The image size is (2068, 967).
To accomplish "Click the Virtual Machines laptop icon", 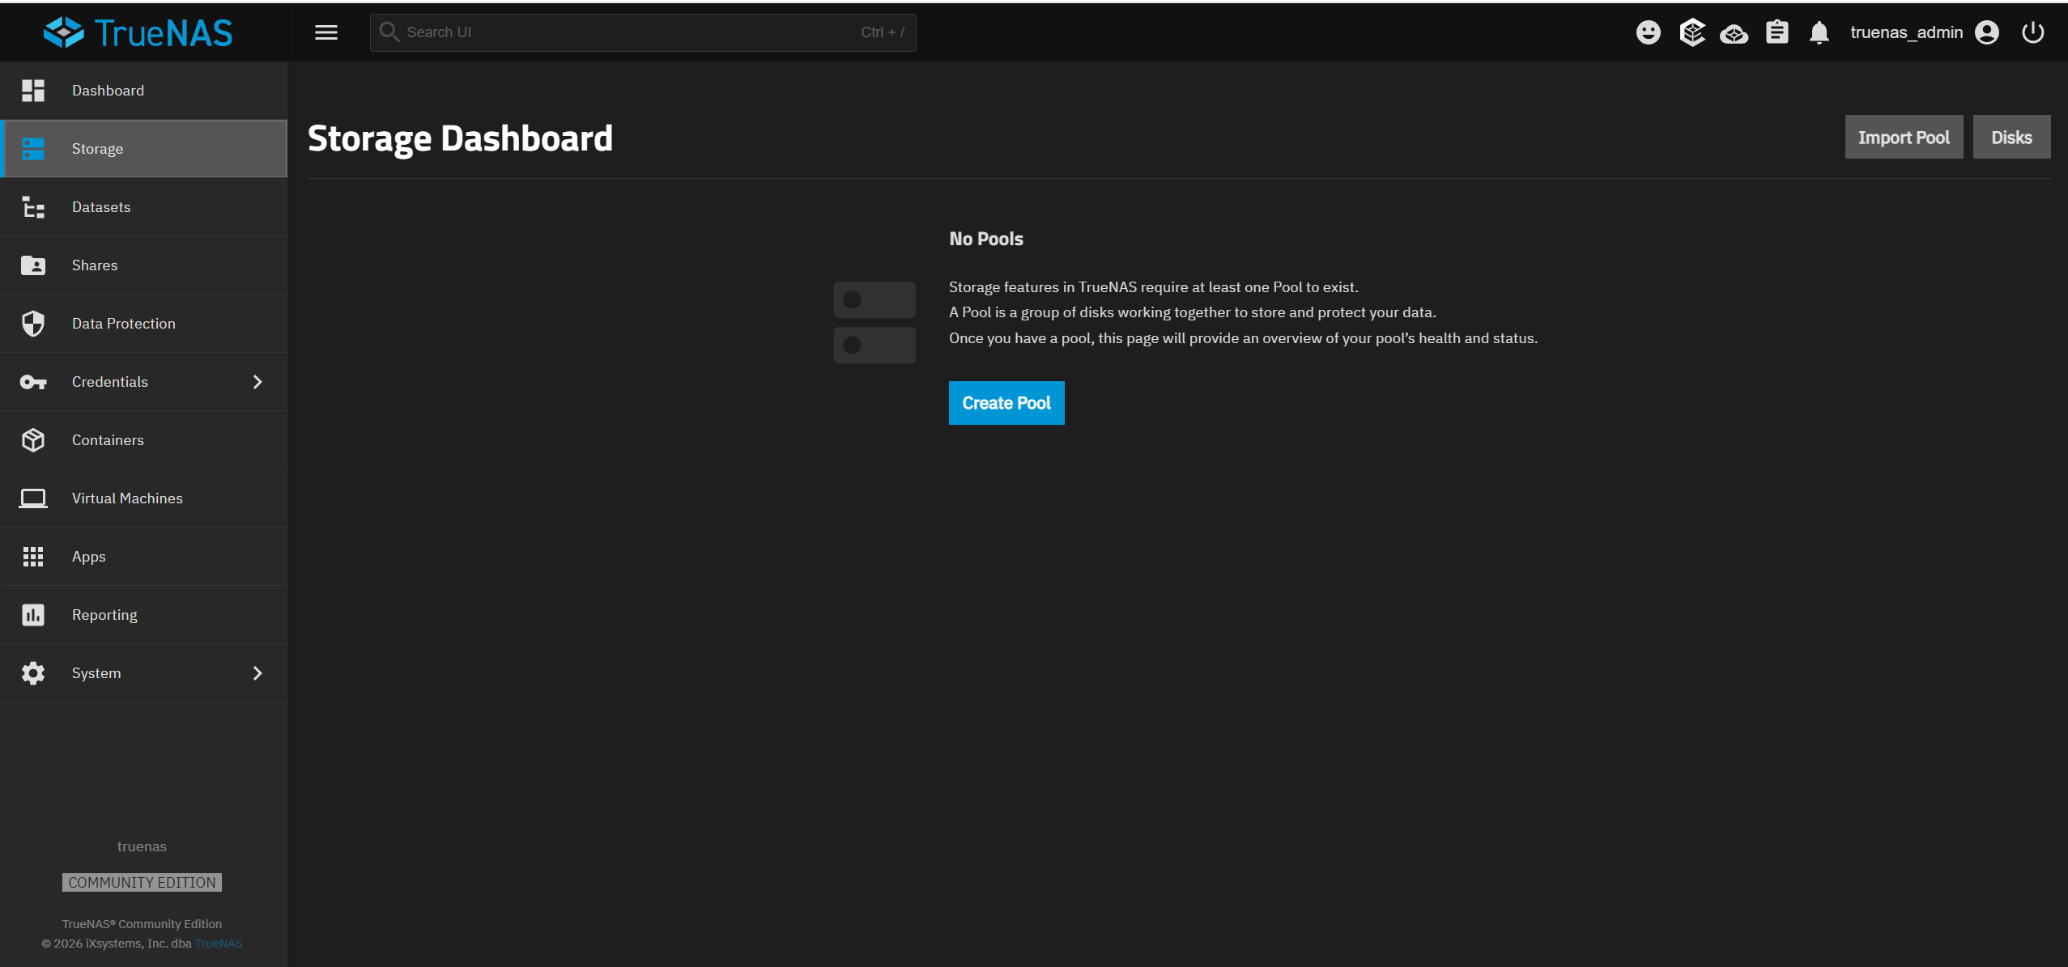I will (33, 498).
